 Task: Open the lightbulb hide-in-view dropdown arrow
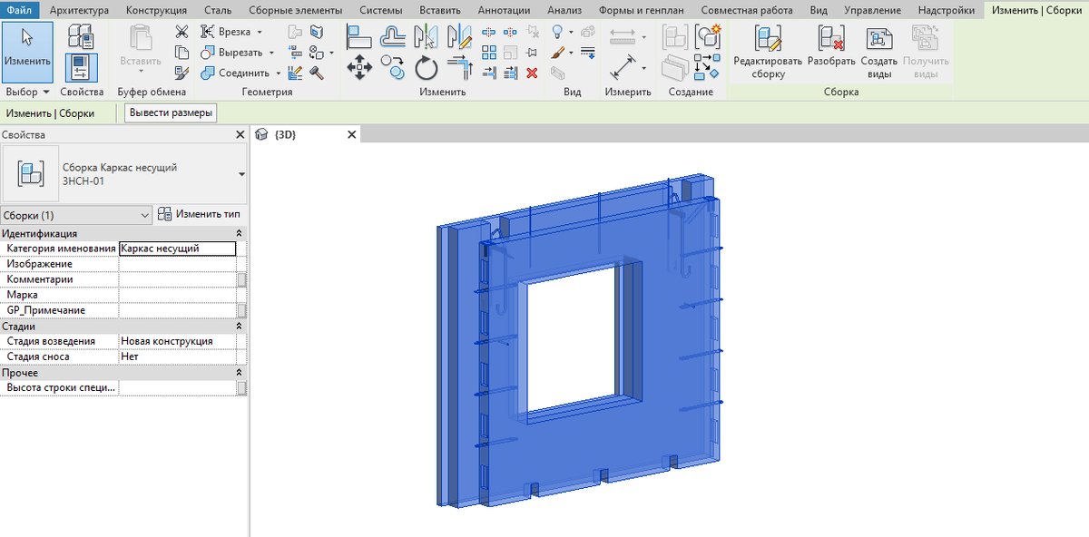(x=571, y=33)
